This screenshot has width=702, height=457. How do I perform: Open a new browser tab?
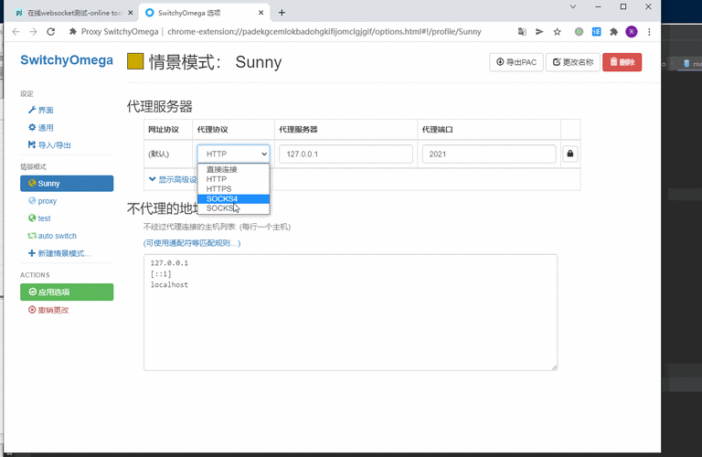[282, 13]
